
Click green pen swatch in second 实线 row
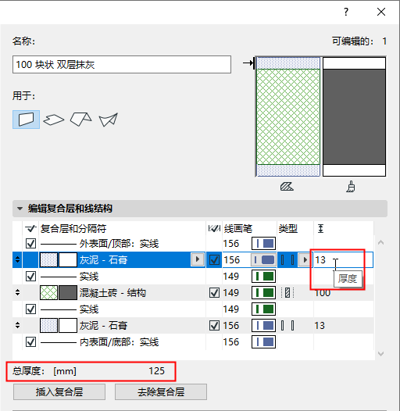pyautogui.click(x=264, y=309)
